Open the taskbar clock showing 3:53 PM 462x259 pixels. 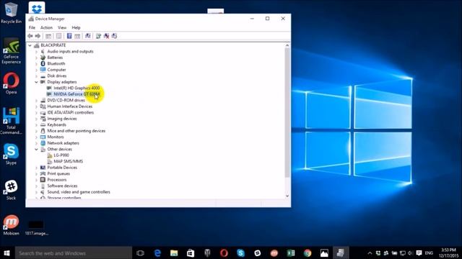(x=449, y=253)
